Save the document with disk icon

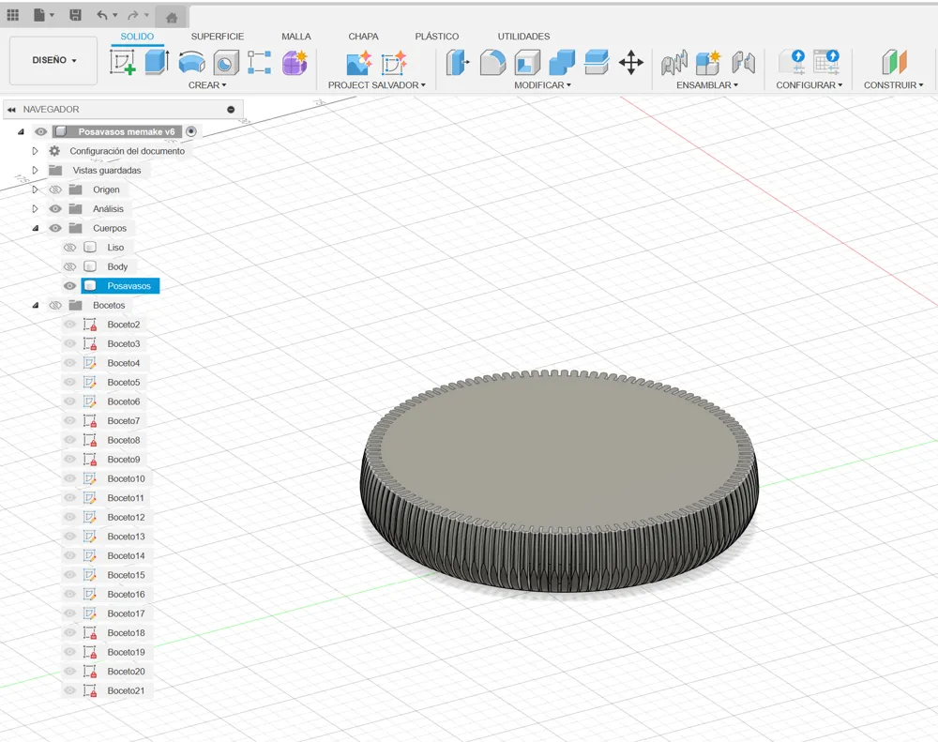(x=75, y=15)
